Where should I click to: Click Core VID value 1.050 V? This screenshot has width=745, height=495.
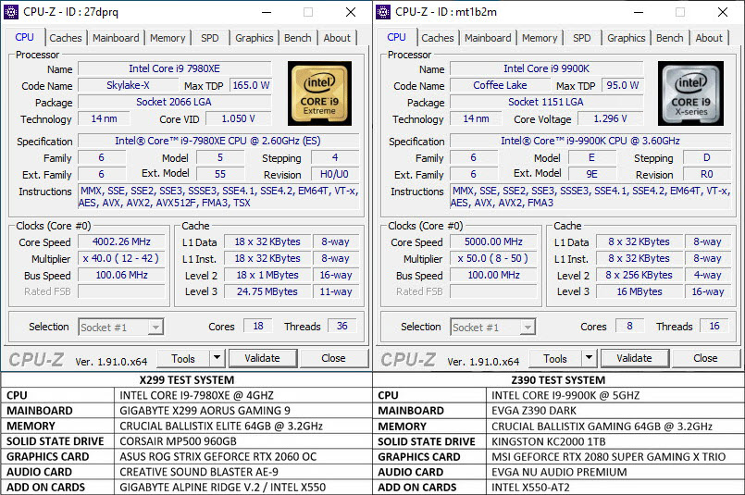pyautogui.click(x=238, y=118)
